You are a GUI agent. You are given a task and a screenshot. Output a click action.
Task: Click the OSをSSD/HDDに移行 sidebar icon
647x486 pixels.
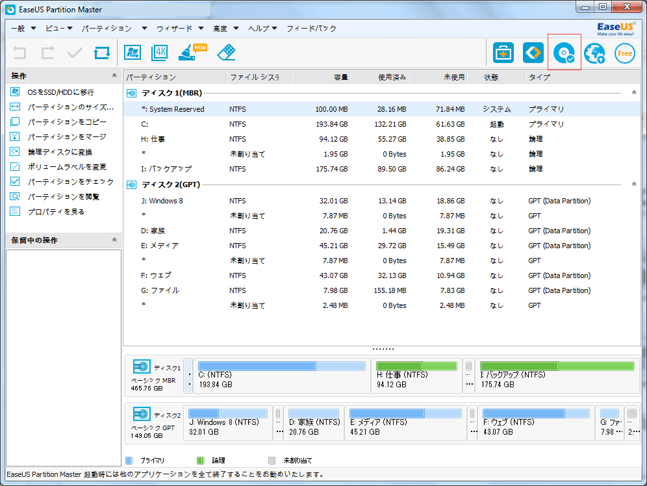(x=15, y=92)
